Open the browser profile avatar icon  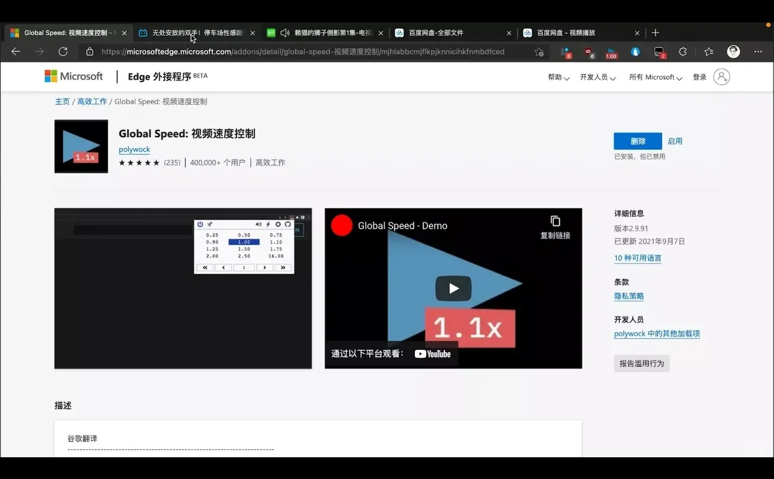click(x=733, y=51)
